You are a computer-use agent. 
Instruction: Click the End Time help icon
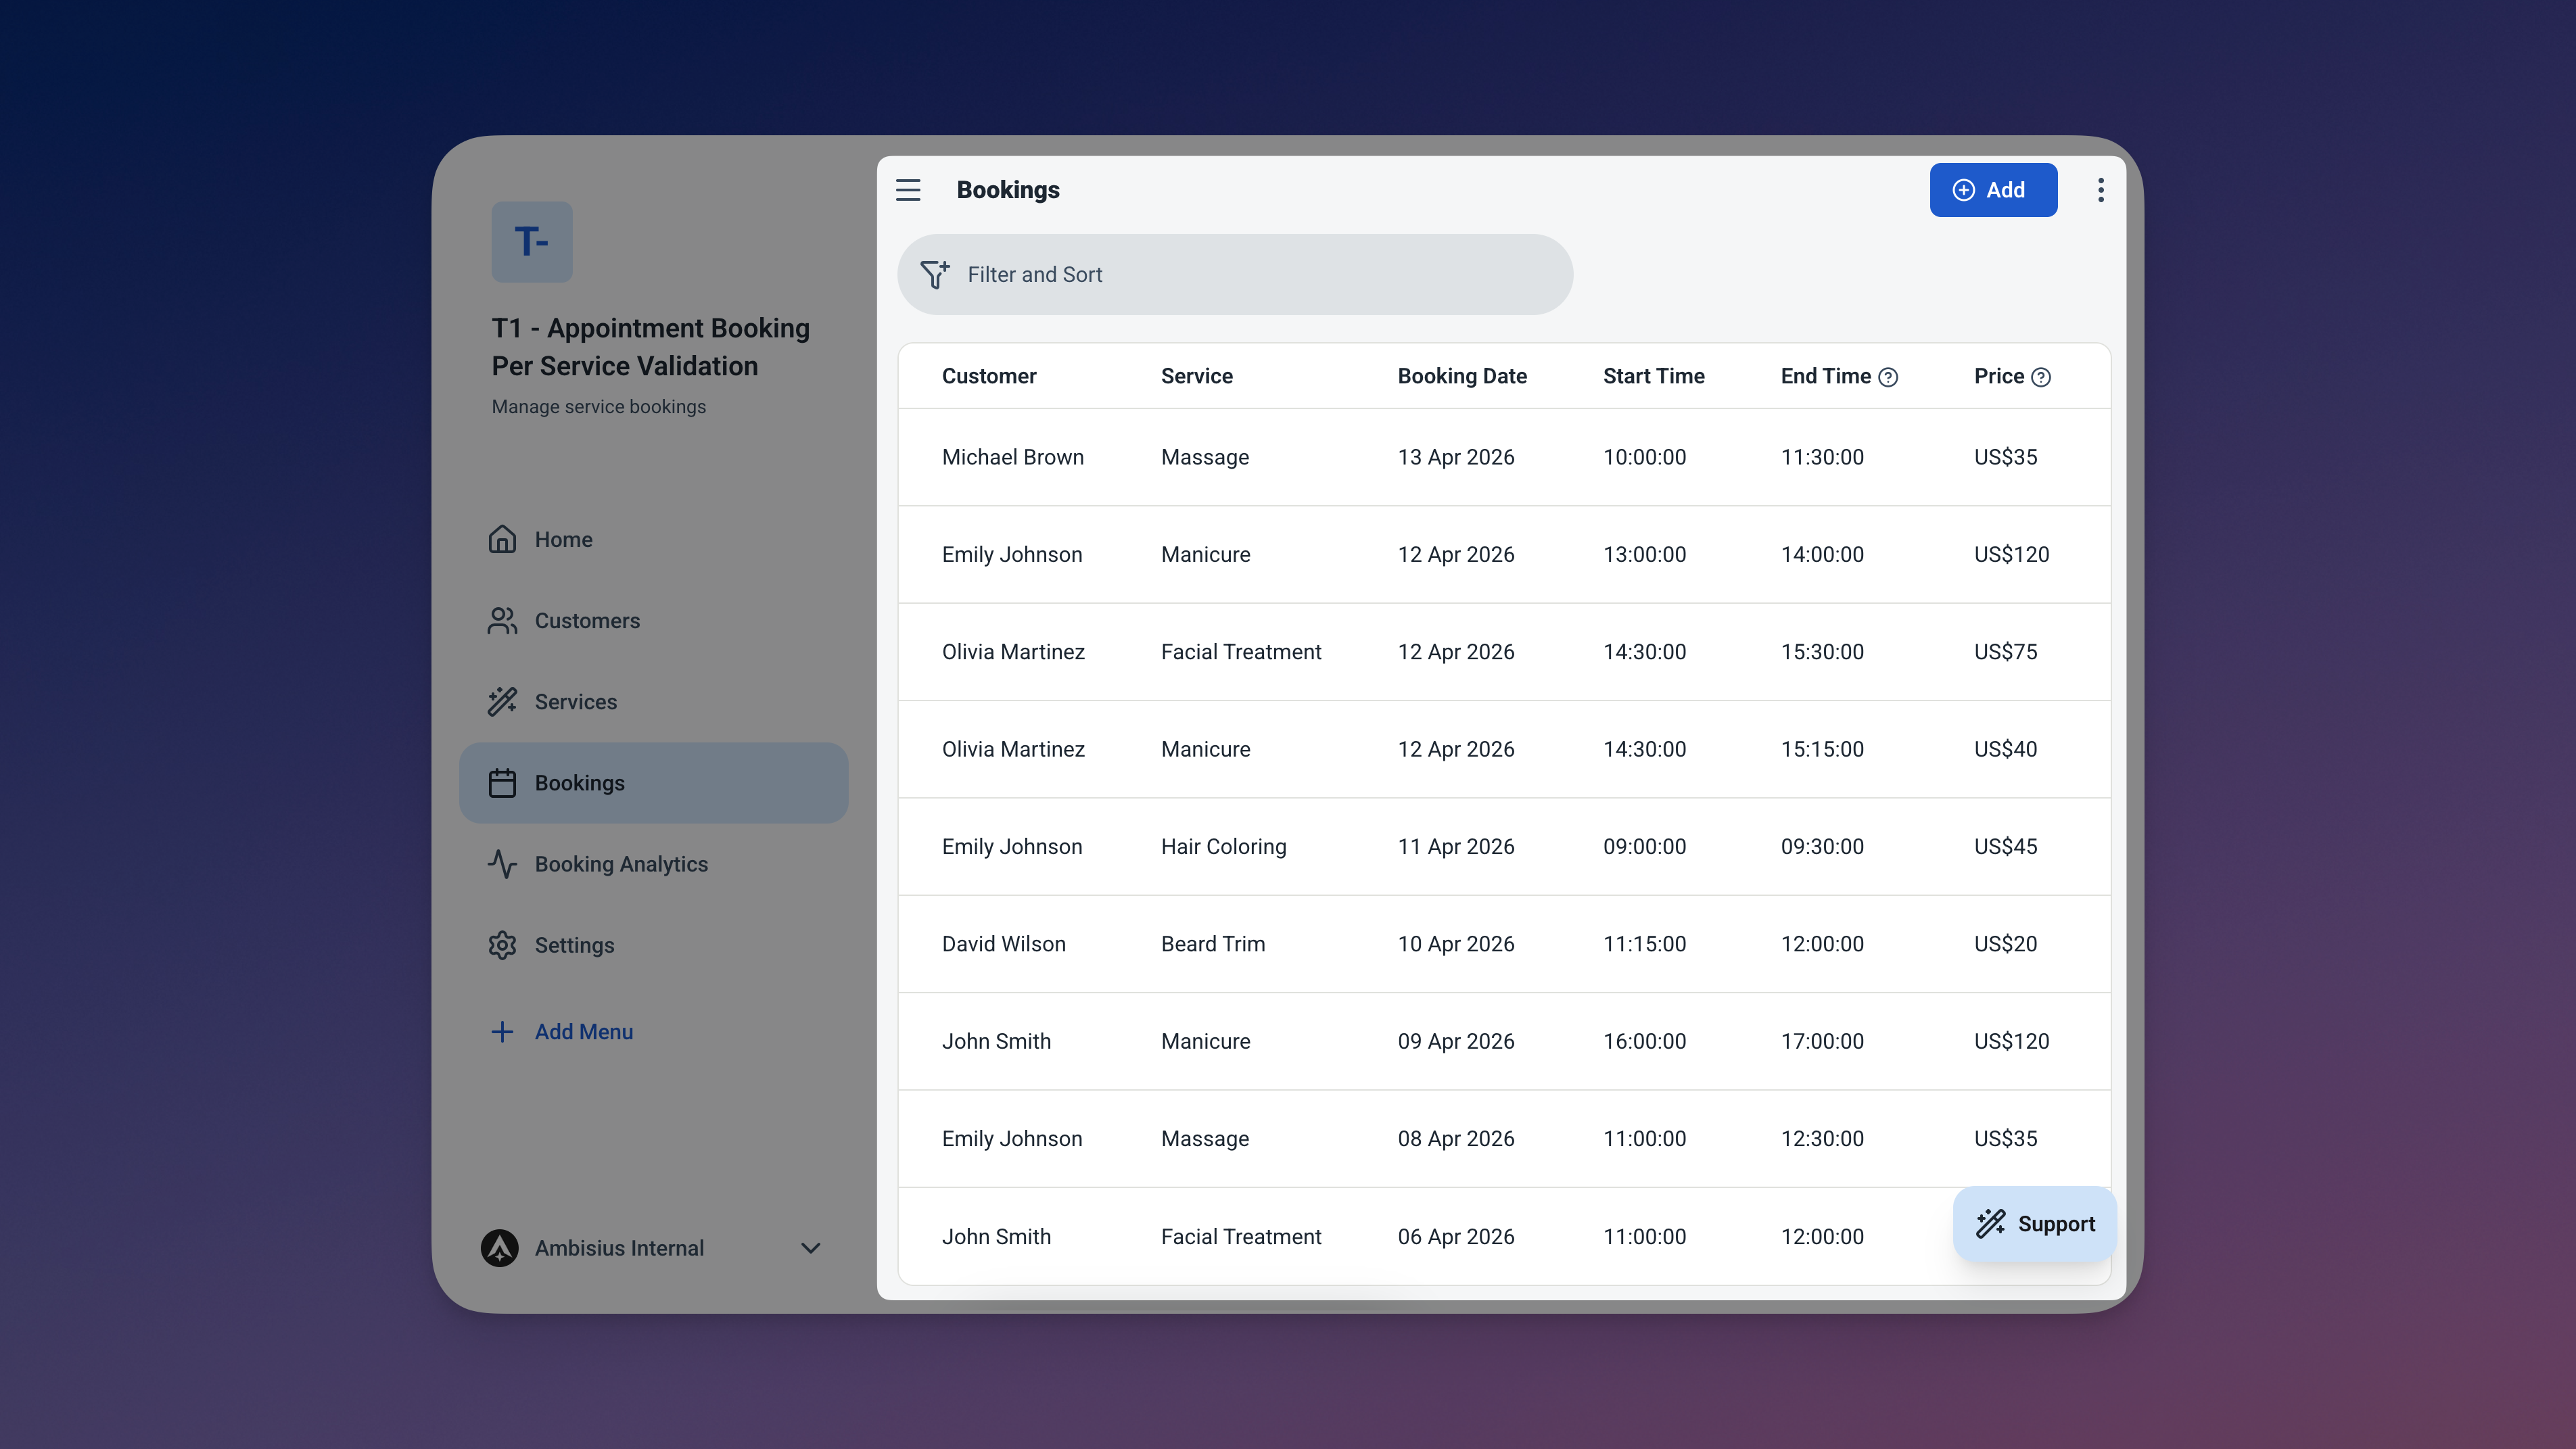1888,377
